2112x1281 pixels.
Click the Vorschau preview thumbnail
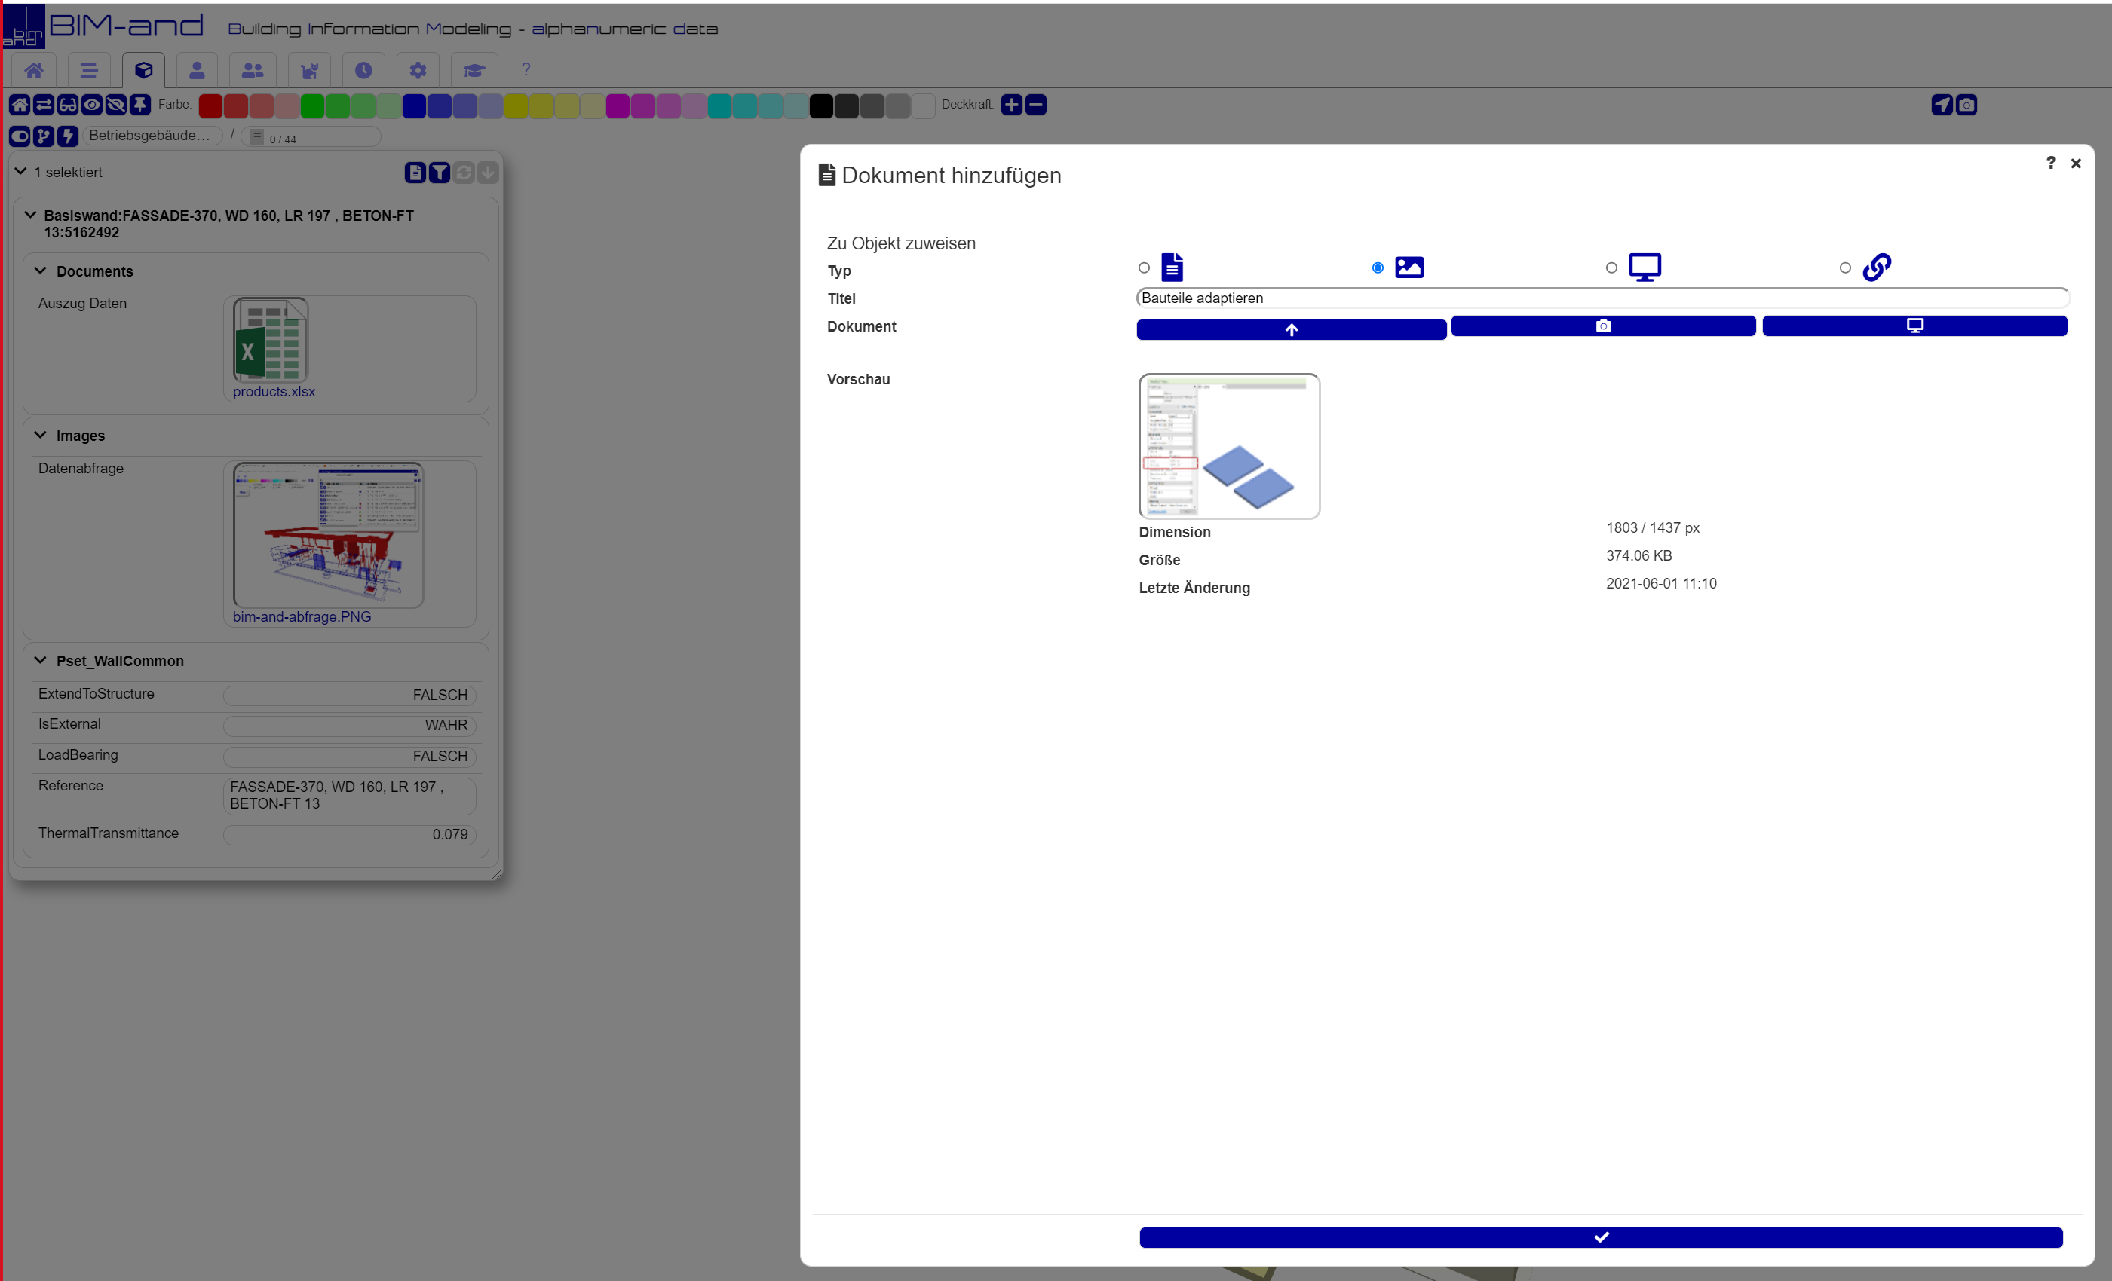coord(1229,445)
